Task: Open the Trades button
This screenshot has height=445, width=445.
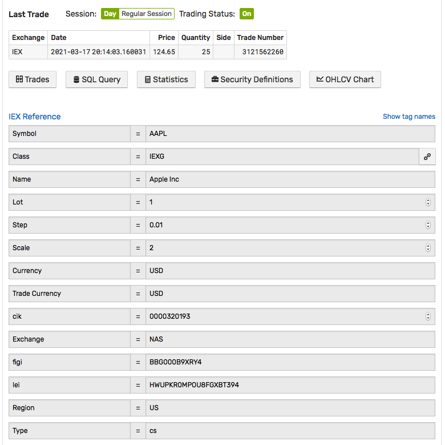Action: (x=33, y=79)
